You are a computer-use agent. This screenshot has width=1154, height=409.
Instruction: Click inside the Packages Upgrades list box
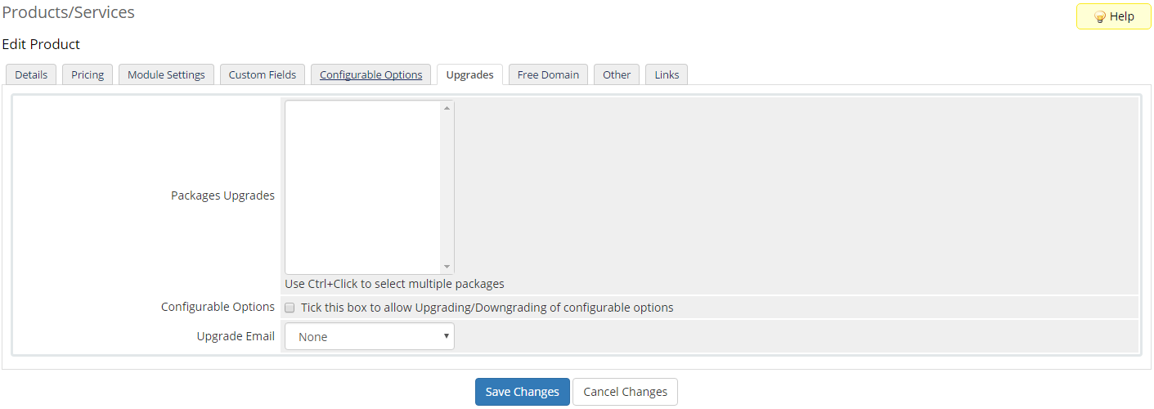point(362,187)
